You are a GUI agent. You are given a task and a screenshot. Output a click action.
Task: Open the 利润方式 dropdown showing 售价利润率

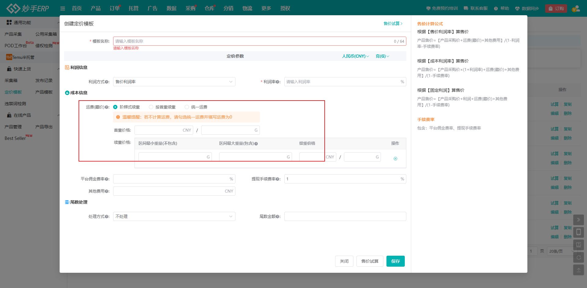tap(174, 82)
